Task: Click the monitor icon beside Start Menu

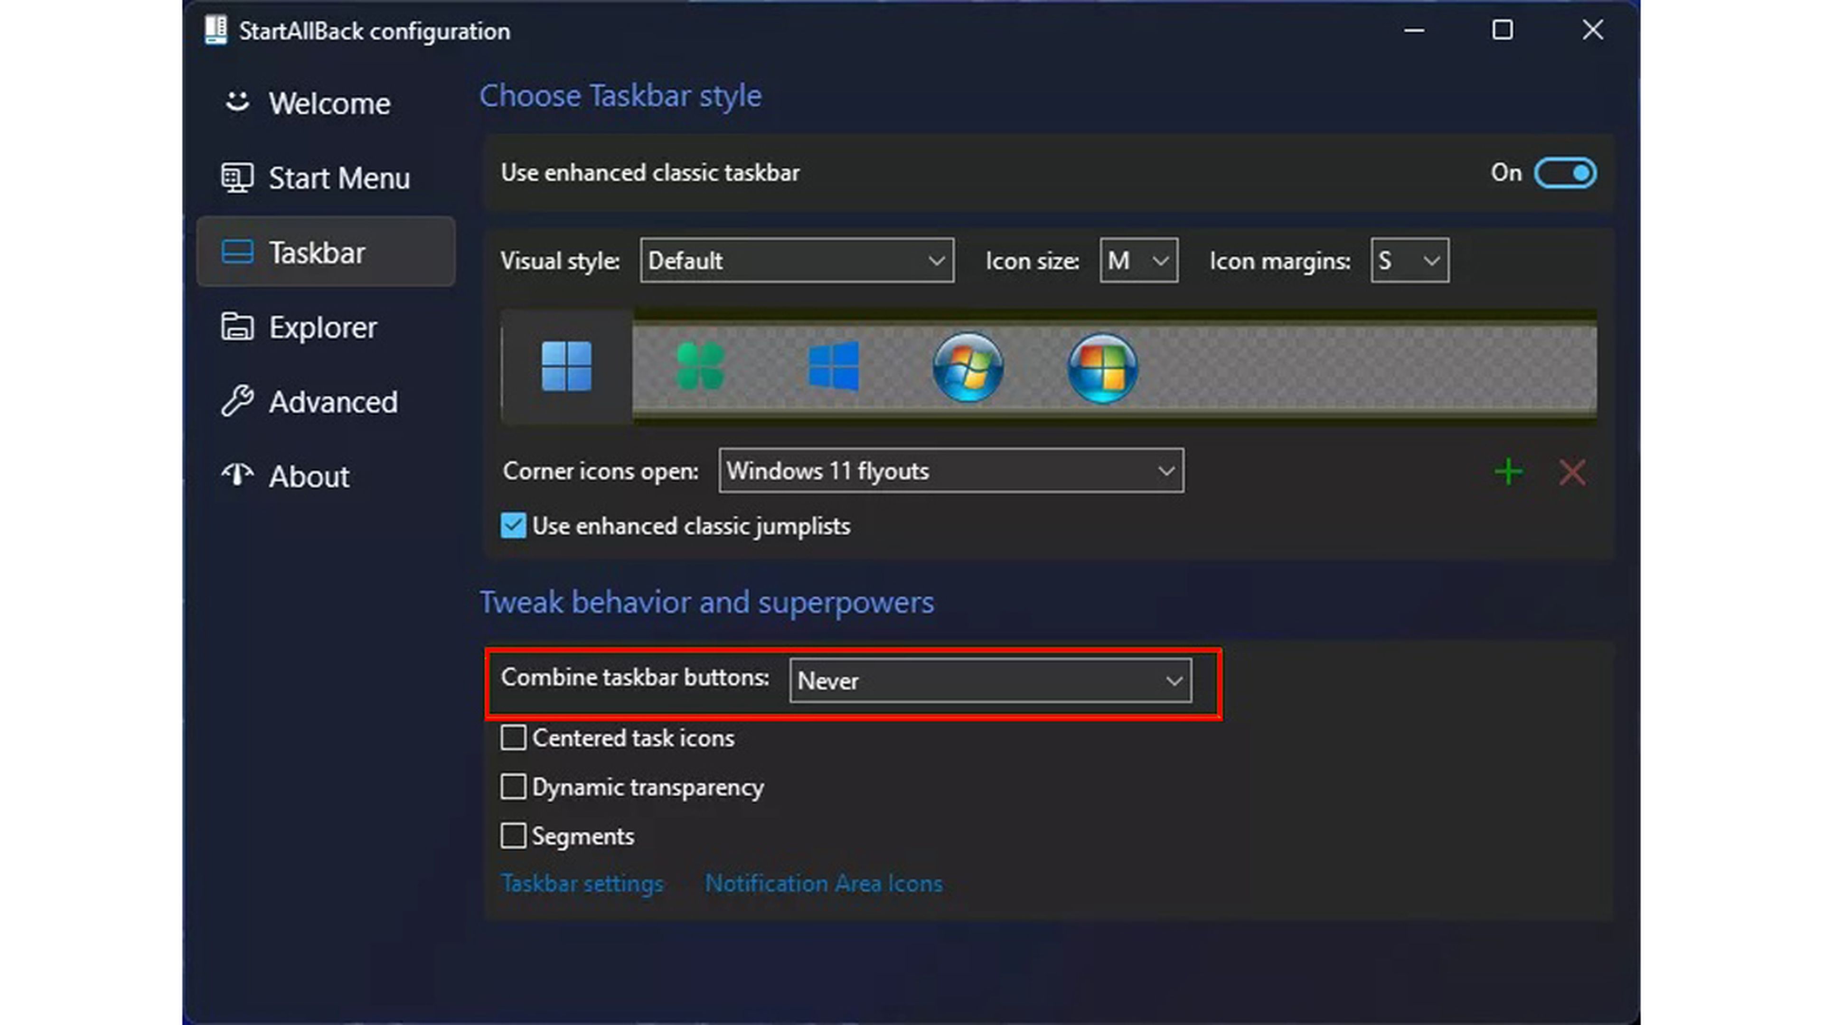Action: [237, 177]
